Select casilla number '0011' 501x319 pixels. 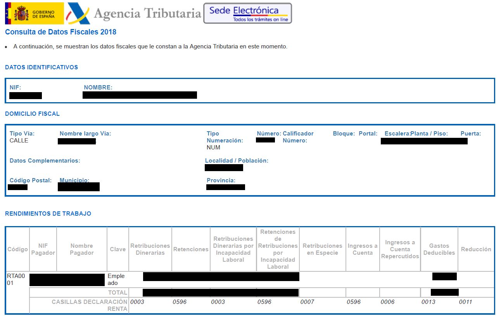click(x=466, y=302)
